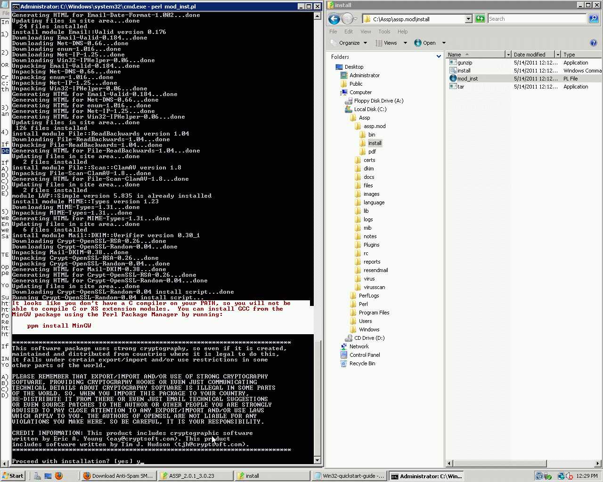Screen dimensions: 603x482
Task: Click the cmd window scroll up arrow
Action: [317, 16]
